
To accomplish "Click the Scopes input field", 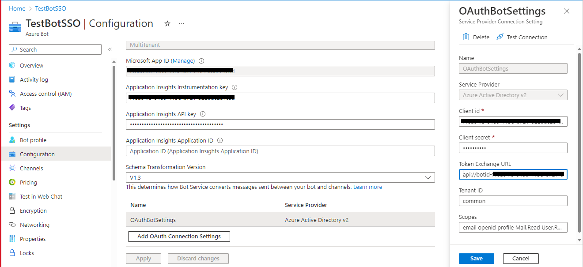I will 513,227.
